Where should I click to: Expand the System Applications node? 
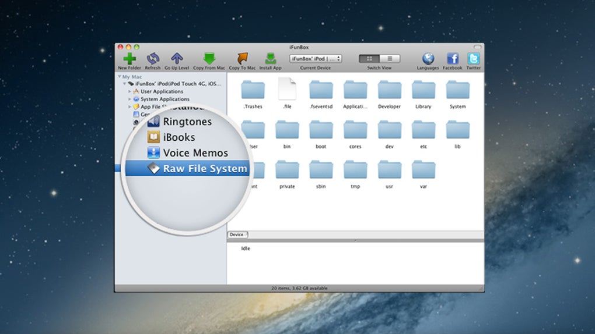coord(129,99)
